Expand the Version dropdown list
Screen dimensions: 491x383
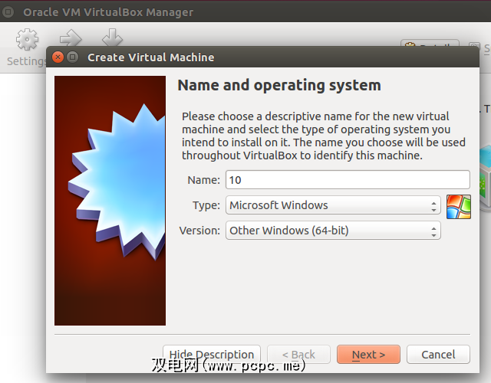coord(332,231)
